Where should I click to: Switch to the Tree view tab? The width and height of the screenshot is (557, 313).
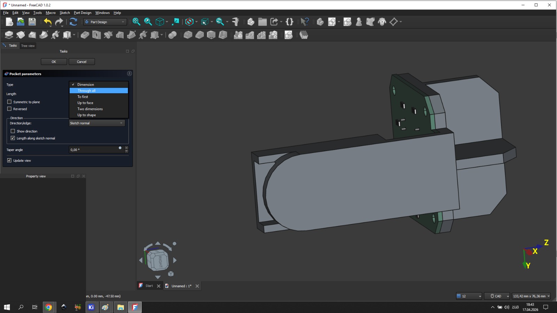pyautogui.click(x=28, y=46)
